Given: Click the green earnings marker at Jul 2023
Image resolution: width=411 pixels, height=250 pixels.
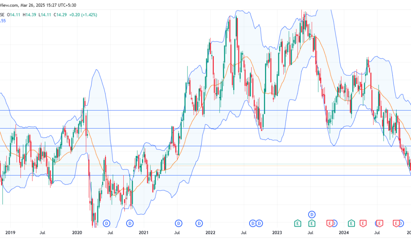Looking at the screenshot, I should point(312,223).
